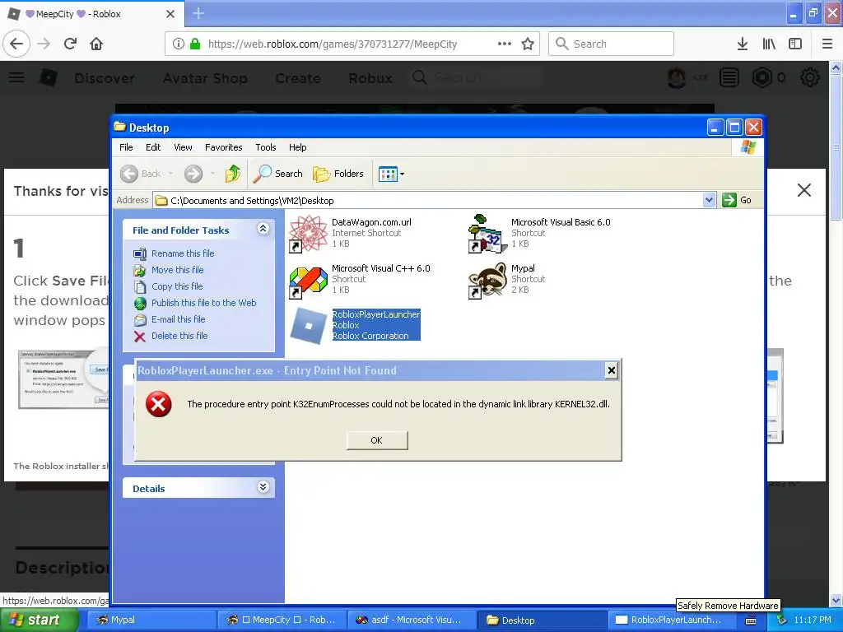
Task: Bookmark this page with the star icon
Action: coord(528,44)
